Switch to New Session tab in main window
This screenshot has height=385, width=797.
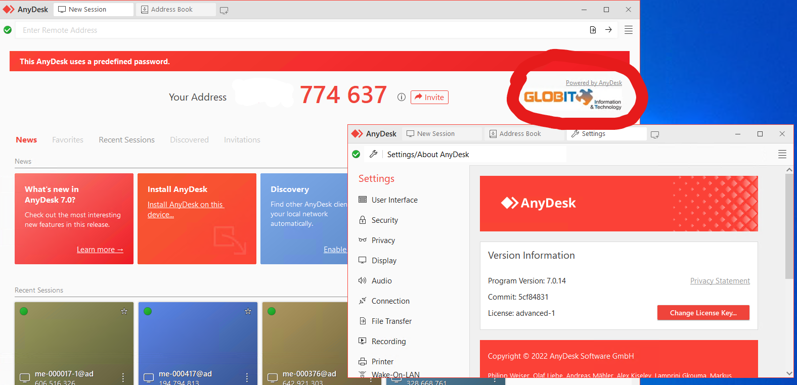[x=94, y=10]
